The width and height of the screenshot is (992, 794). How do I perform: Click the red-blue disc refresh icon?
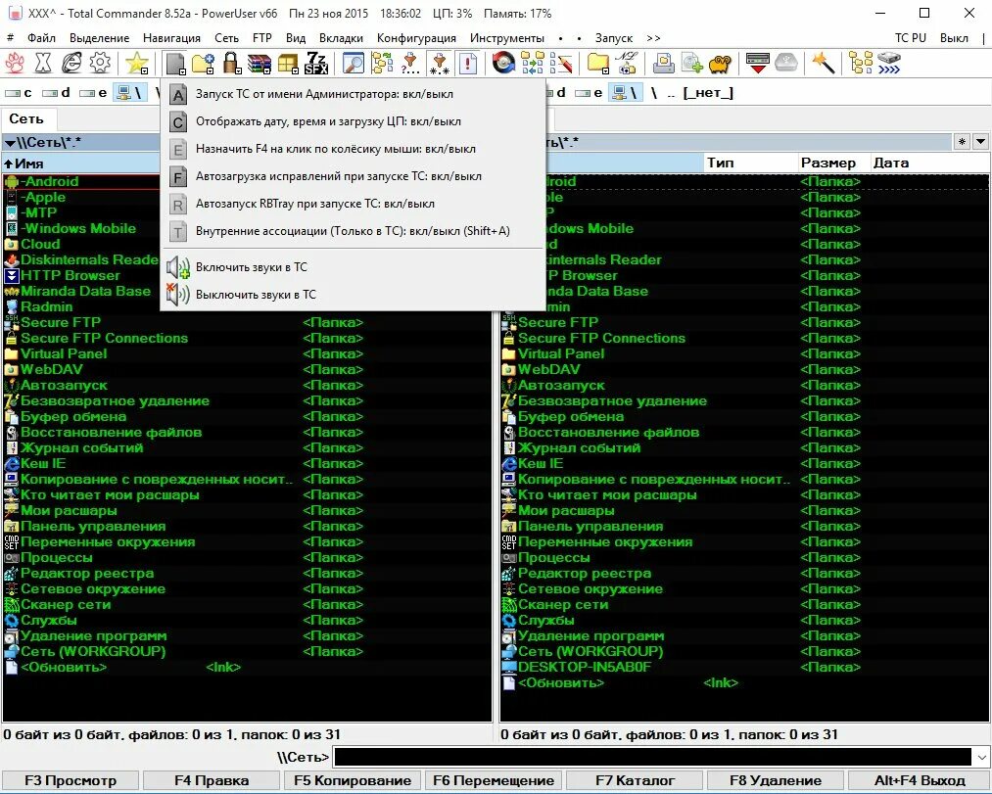pos(503,64)
